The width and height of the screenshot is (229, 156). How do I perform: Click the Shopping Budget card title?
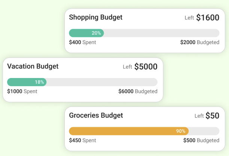(95, 18)
